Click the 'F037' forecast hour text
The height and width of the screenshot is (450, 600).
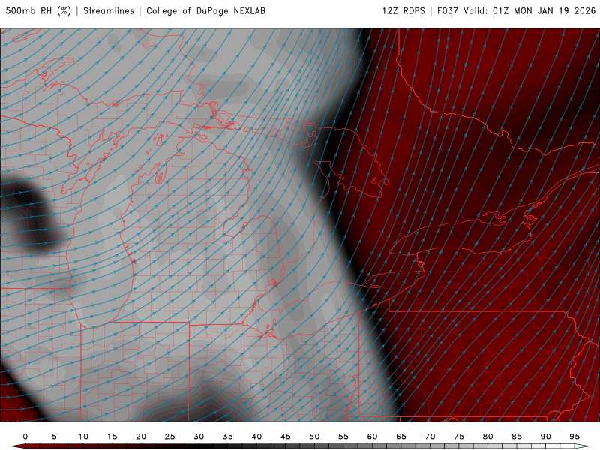pyautogui.click(x=447, y=10)
